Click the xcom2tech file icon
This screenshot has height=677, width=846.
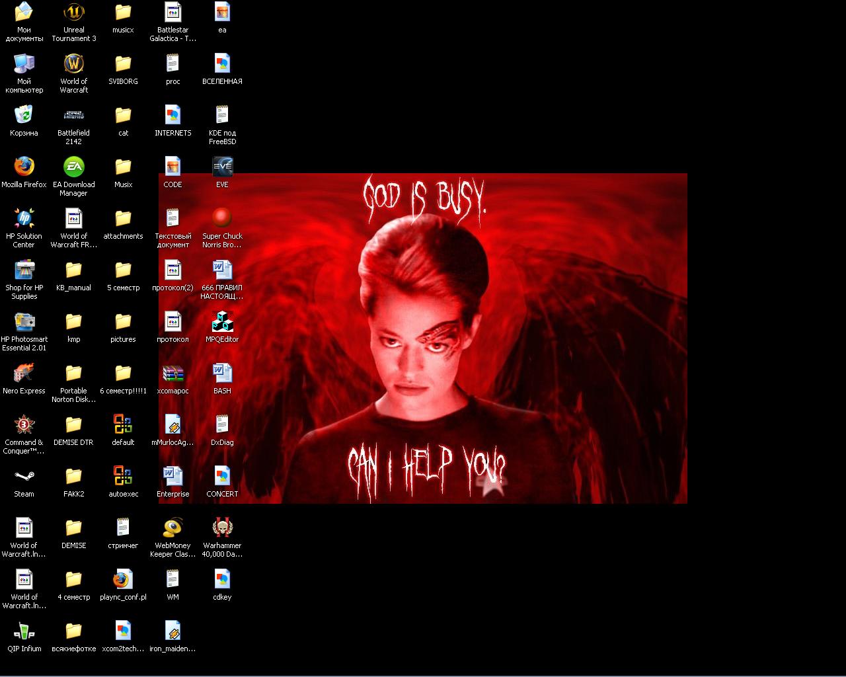click(x=123, y=631)
